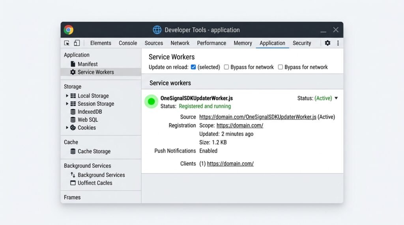The image size is (404, 225).
Task: Click the Manifest document icon
Action: pyautogui.click(x=73, y=64)
